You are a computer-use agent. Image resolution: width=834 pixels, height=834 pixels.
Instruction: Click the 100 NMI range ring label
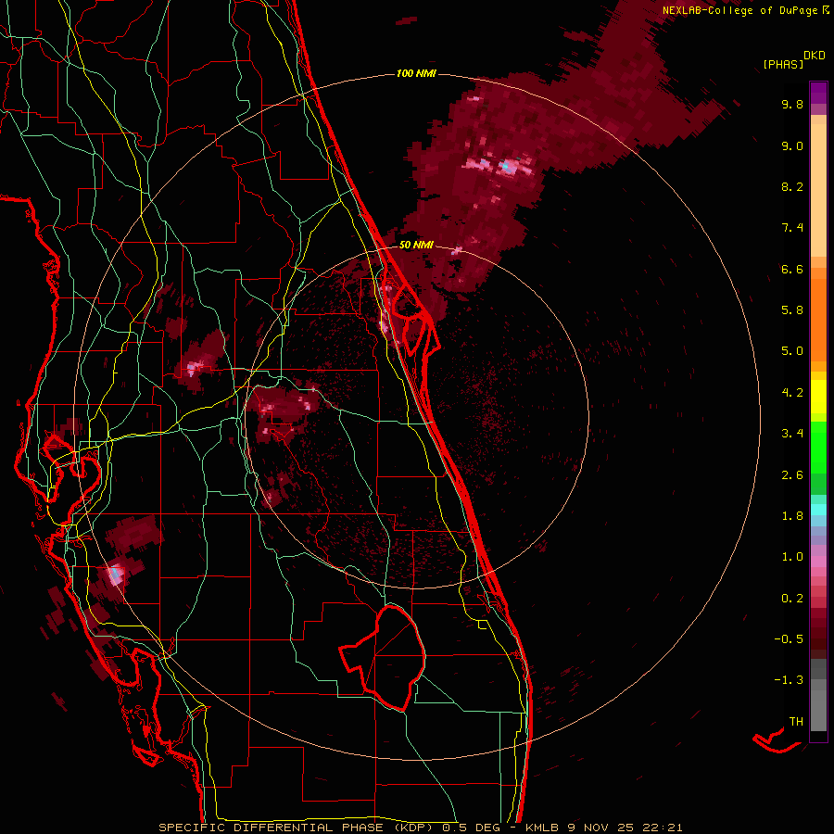tap(416, 73)
